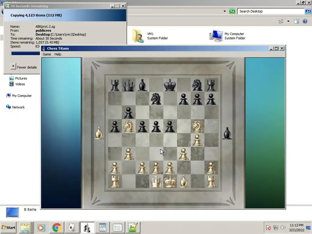Image resolution: width=312 pixels, height=234 pixels.
Task: Select the white pawn on b3
Action: [x=129, y=154]
